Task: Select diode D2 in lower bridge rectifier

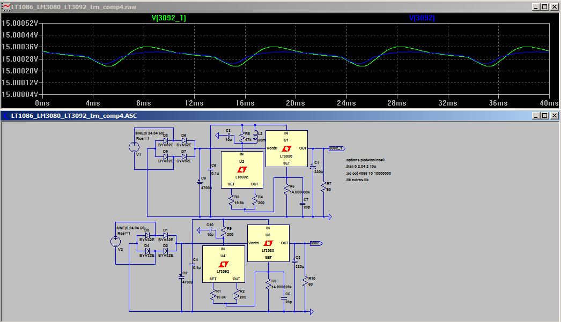Action: pos(166,251)
